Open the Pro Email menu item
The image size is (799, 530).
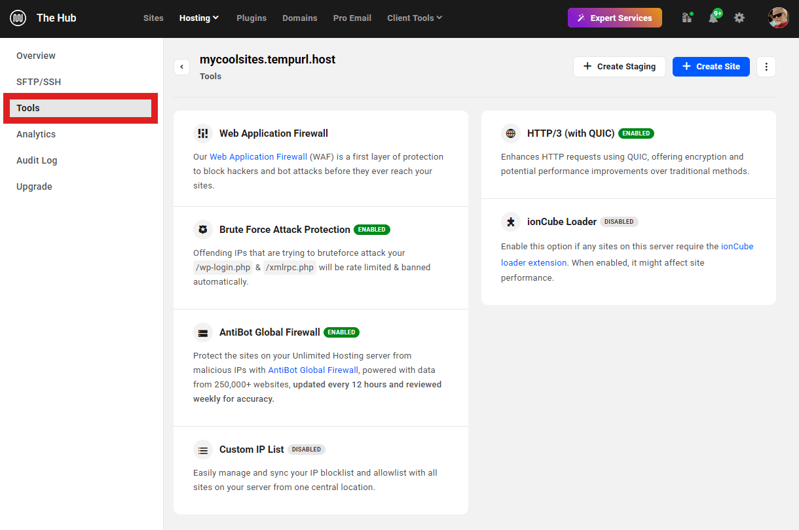tap(352, 18)
